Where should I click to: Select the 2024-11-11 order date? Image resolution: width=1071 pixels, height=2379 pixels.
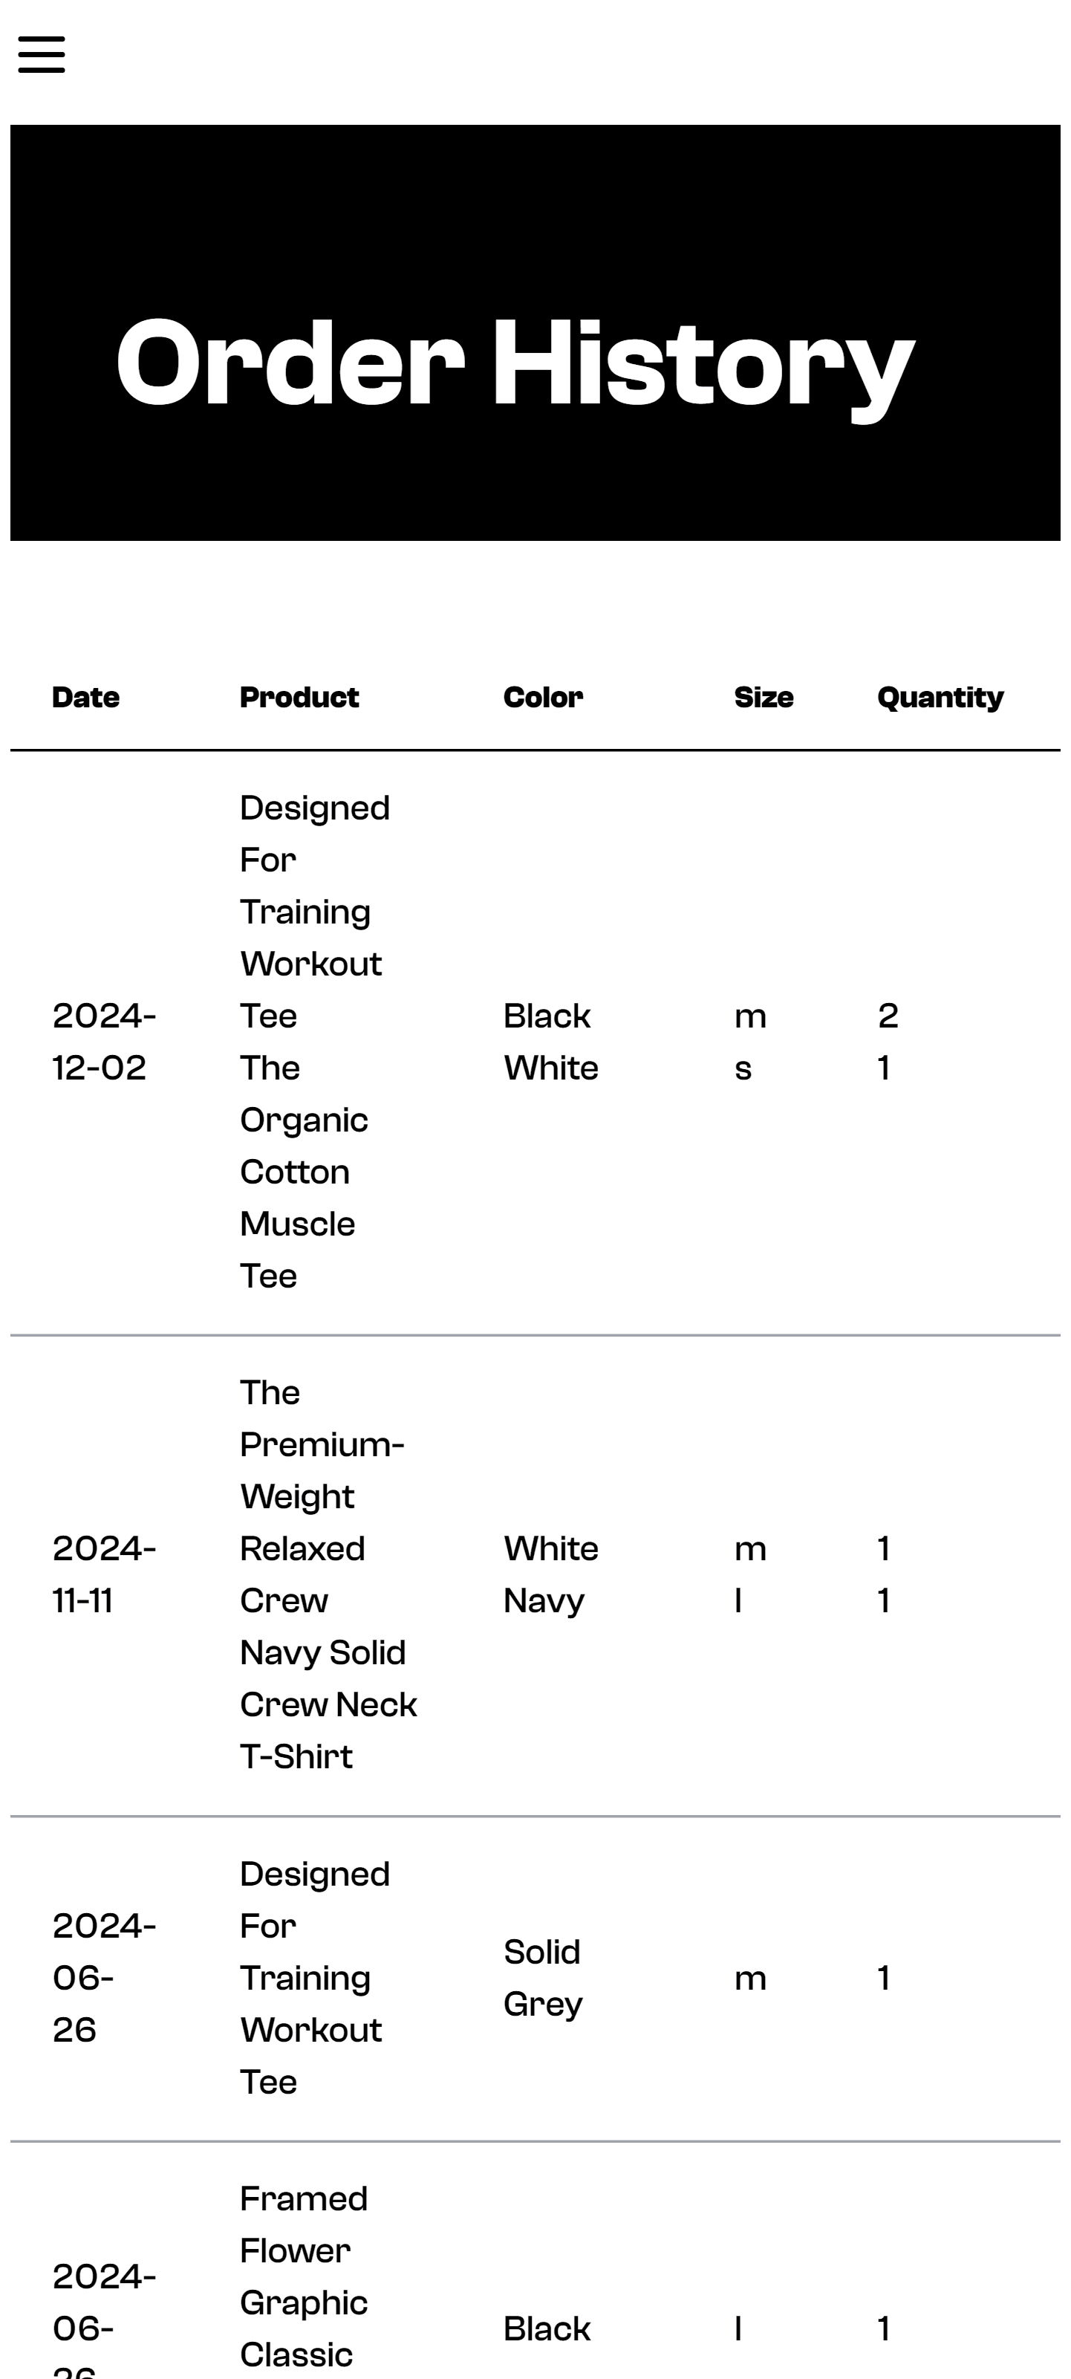(103, 1574)
